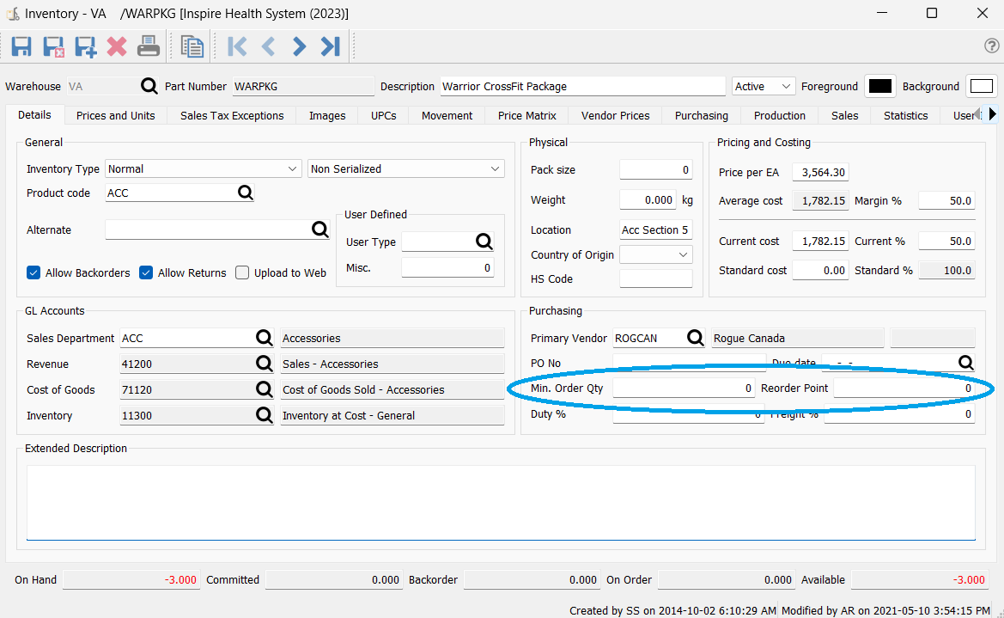Pick the Foreground color swatch
The width and height of the screenshot is (1004, 618).
(879, 86)
